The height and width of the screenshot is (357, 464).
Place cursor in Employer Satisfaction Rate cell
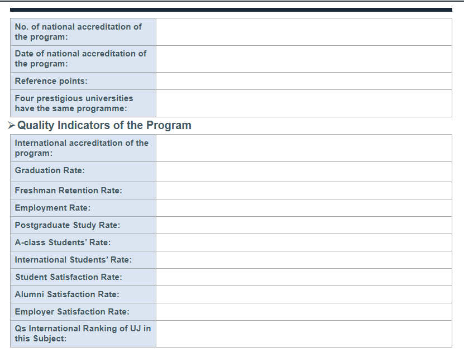pyautogui.click(x=303, y=312)
